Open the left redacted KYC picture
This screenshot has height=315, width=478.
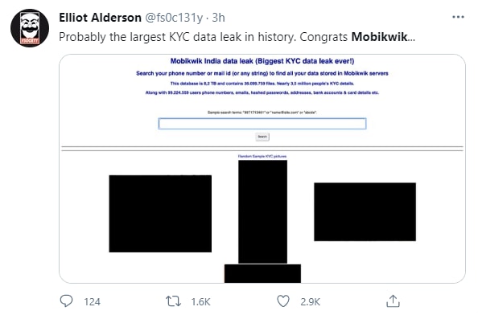(x=160, y=213)
